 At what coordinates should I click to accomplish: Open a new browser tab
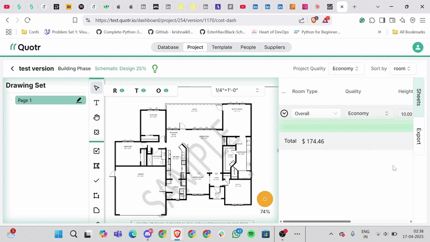click(x=354, y=6)
